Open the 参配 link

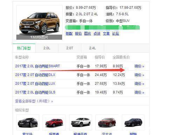pos(69,33)
